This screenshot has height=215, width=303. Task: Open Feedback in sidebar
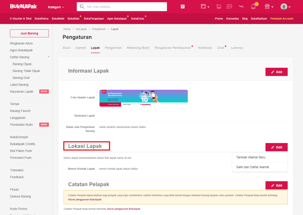pyautogui.click(x=17, y=177)
